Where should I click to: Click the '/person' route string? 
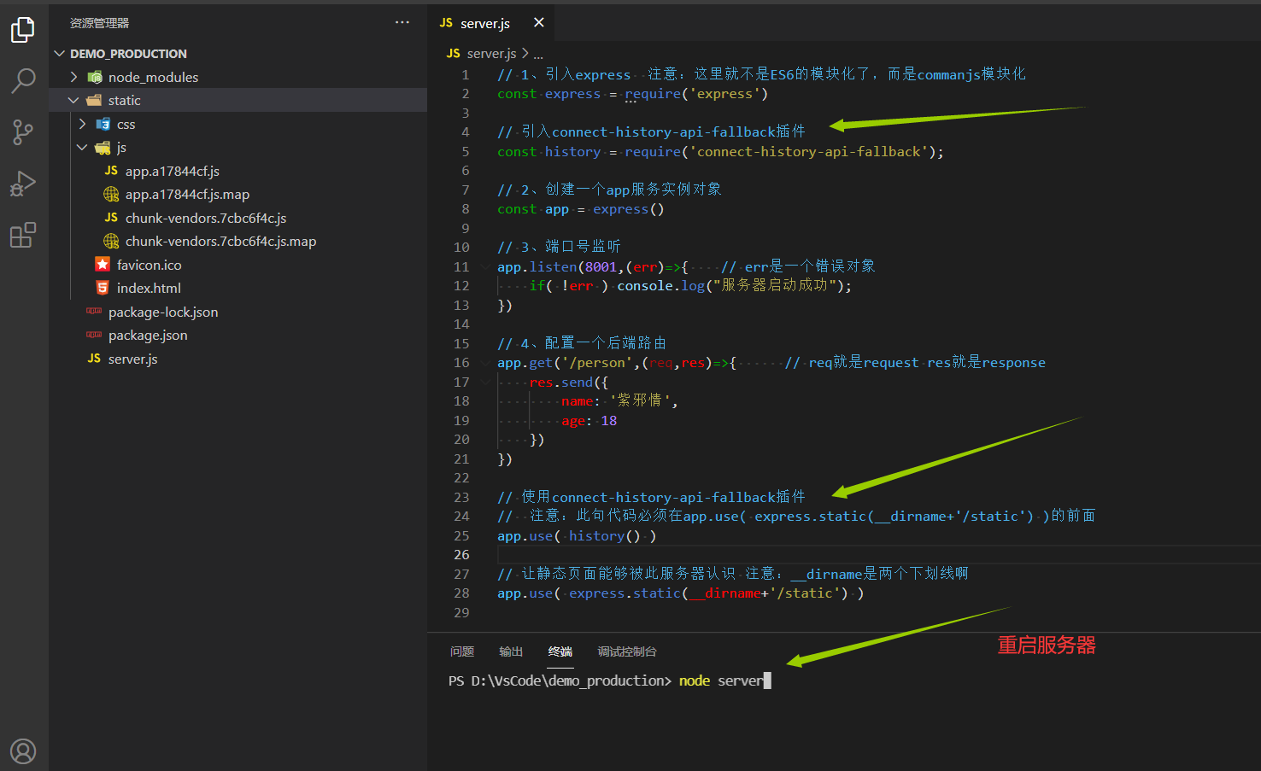(x=597, y=363)
